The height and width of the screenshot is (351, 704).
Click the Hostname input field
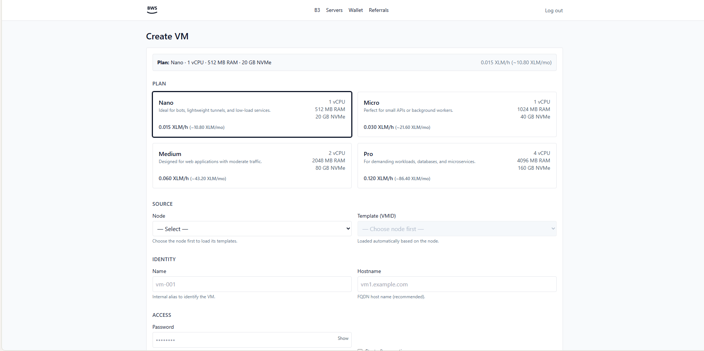[457, 284]
